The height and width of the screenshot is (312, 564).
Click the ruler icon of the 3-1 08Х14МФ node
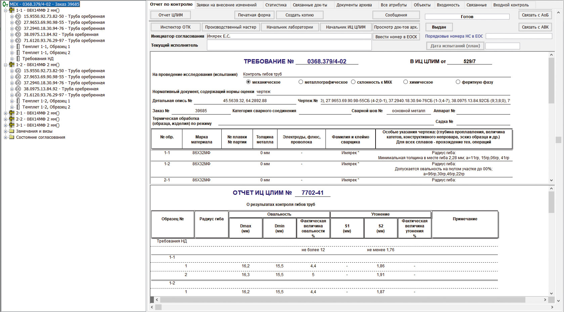(x=12, y=125)
